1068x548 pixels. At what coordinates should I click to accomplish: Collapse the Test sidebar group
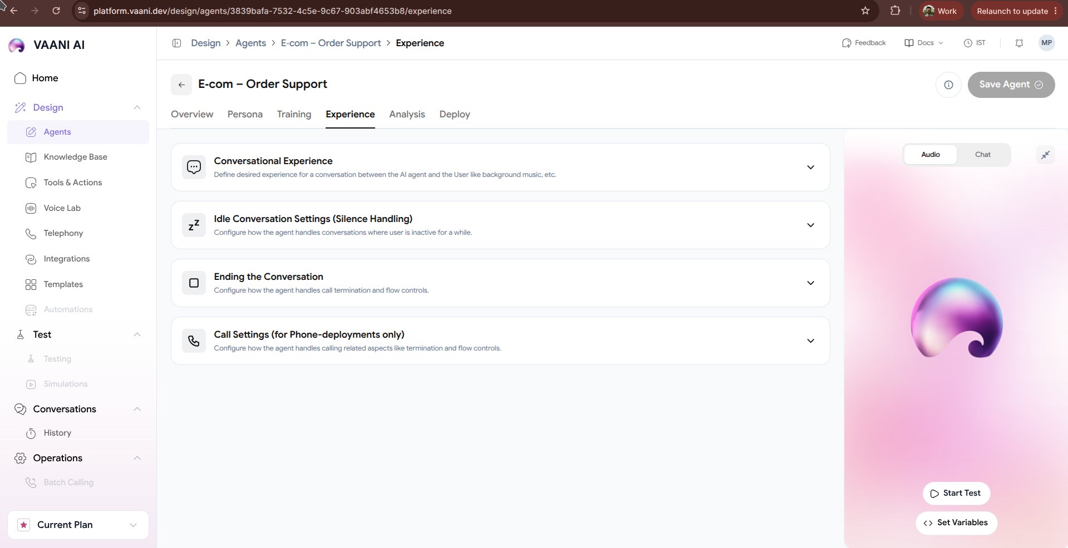point(137,334)
